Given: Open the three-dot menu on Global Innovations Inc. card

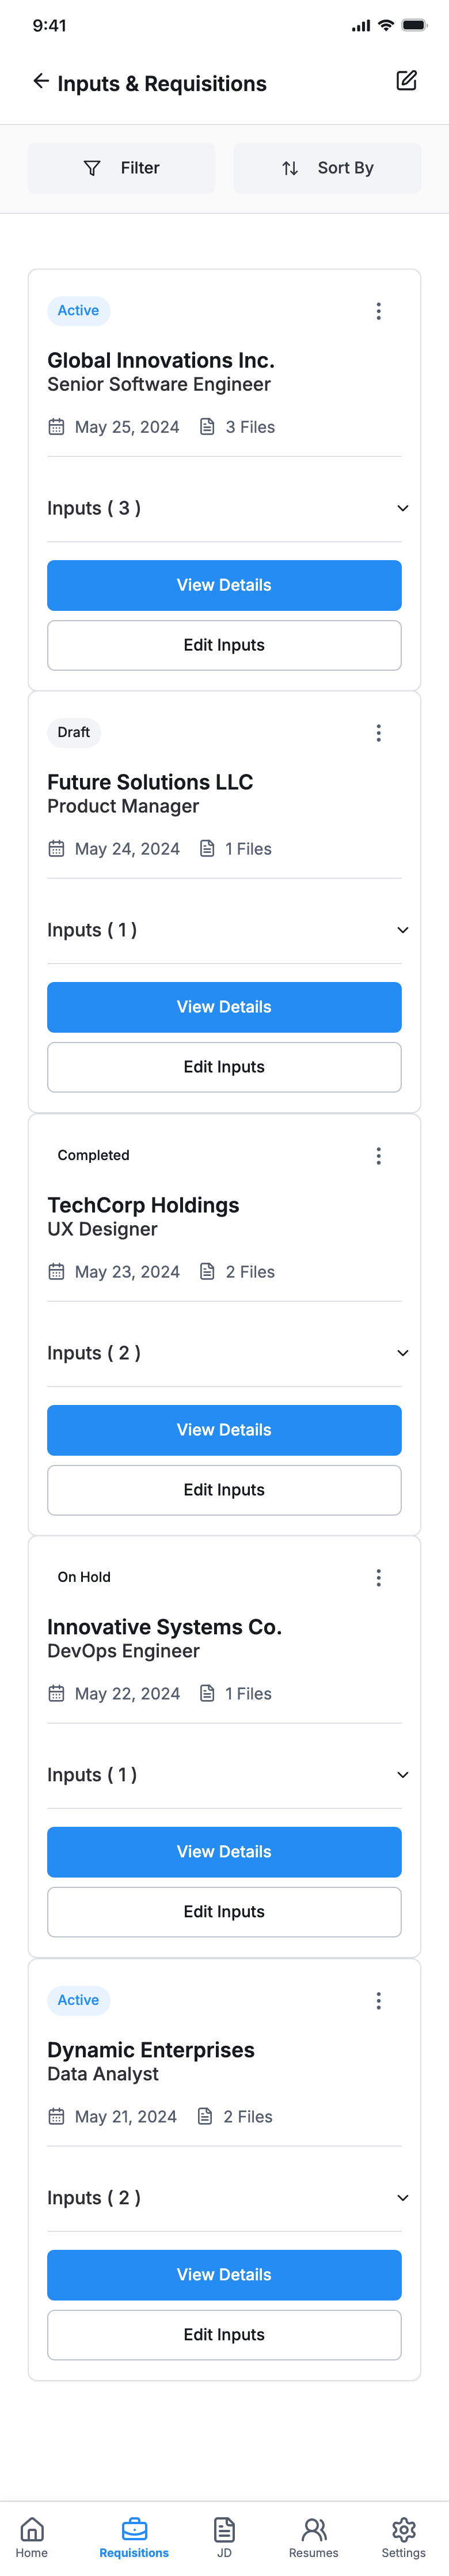Looking at the screenshot, I should pos(379,311).
